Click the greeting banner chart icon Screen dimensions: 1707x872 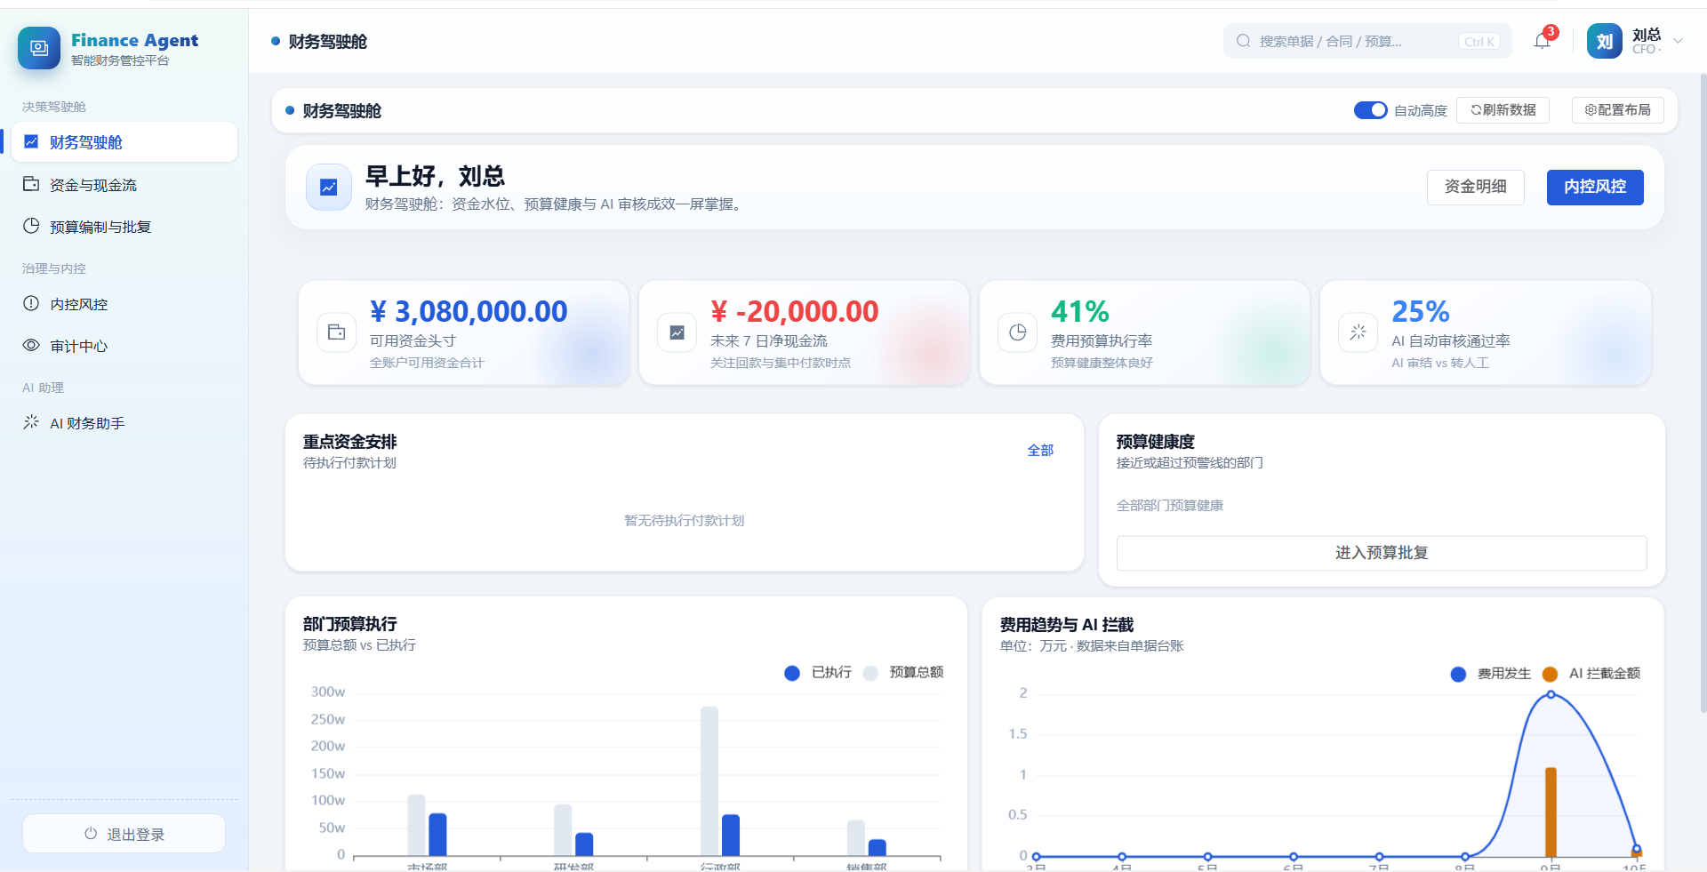pos(329,188)
